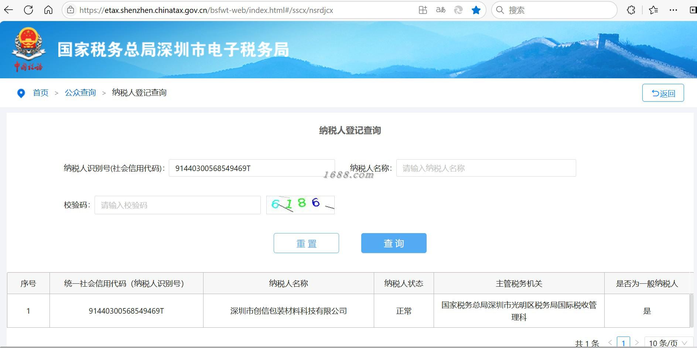This screenshot has width=697, height=348.
Task: Reload the page with the refresh icon
Action: [x=28, y=10]
